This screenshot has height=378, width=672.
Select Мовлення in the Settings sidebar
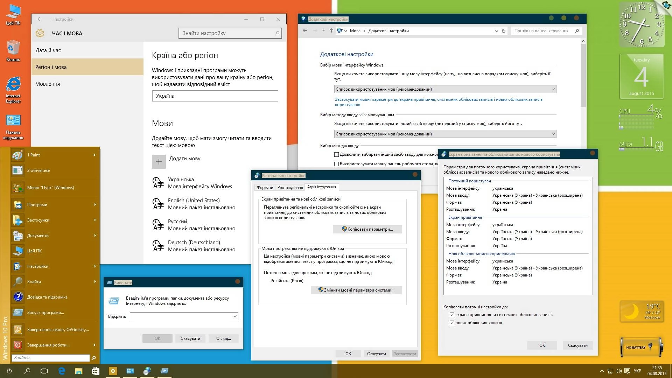pos(47,84)
